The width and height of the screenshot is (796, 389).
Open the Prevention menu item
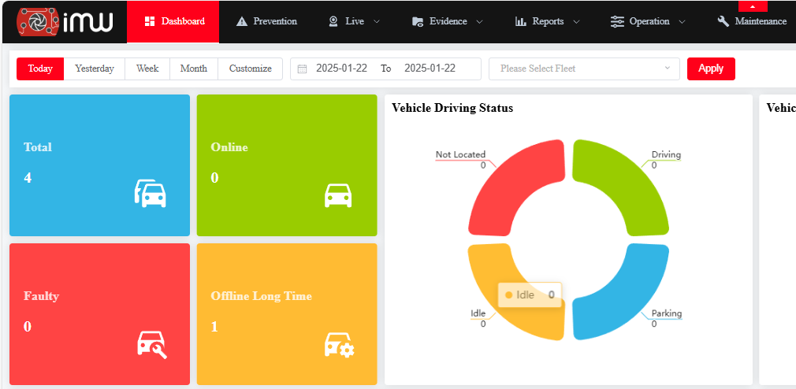pyautogui.click(x=266, y=22)
